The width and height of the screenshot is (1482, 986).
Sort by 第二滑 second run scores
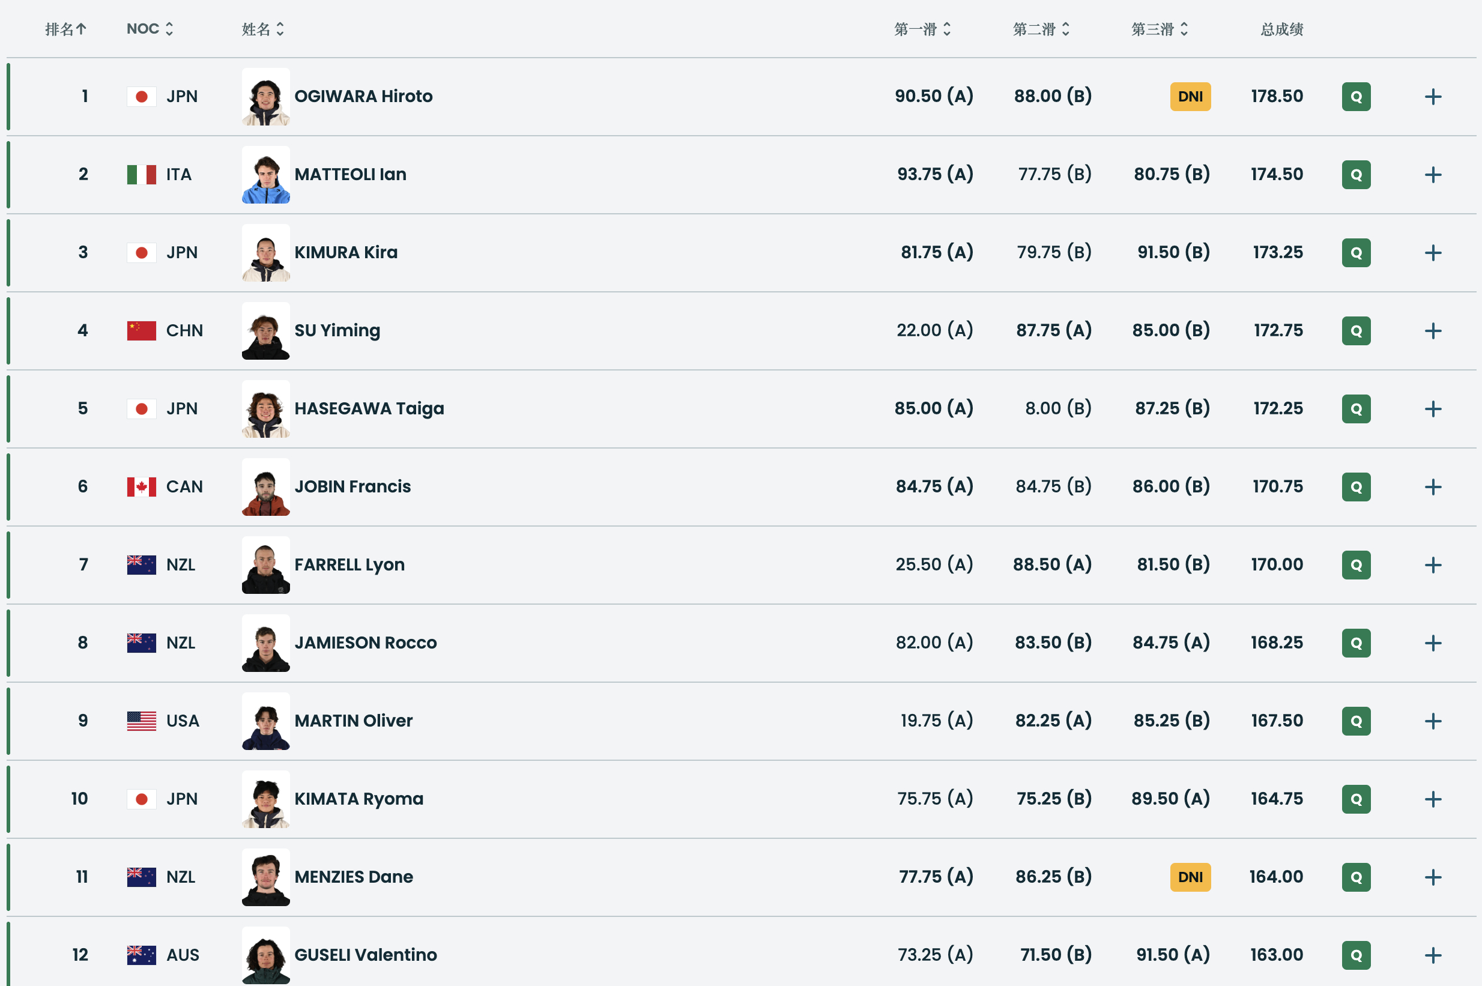(x=1041, y=29)
